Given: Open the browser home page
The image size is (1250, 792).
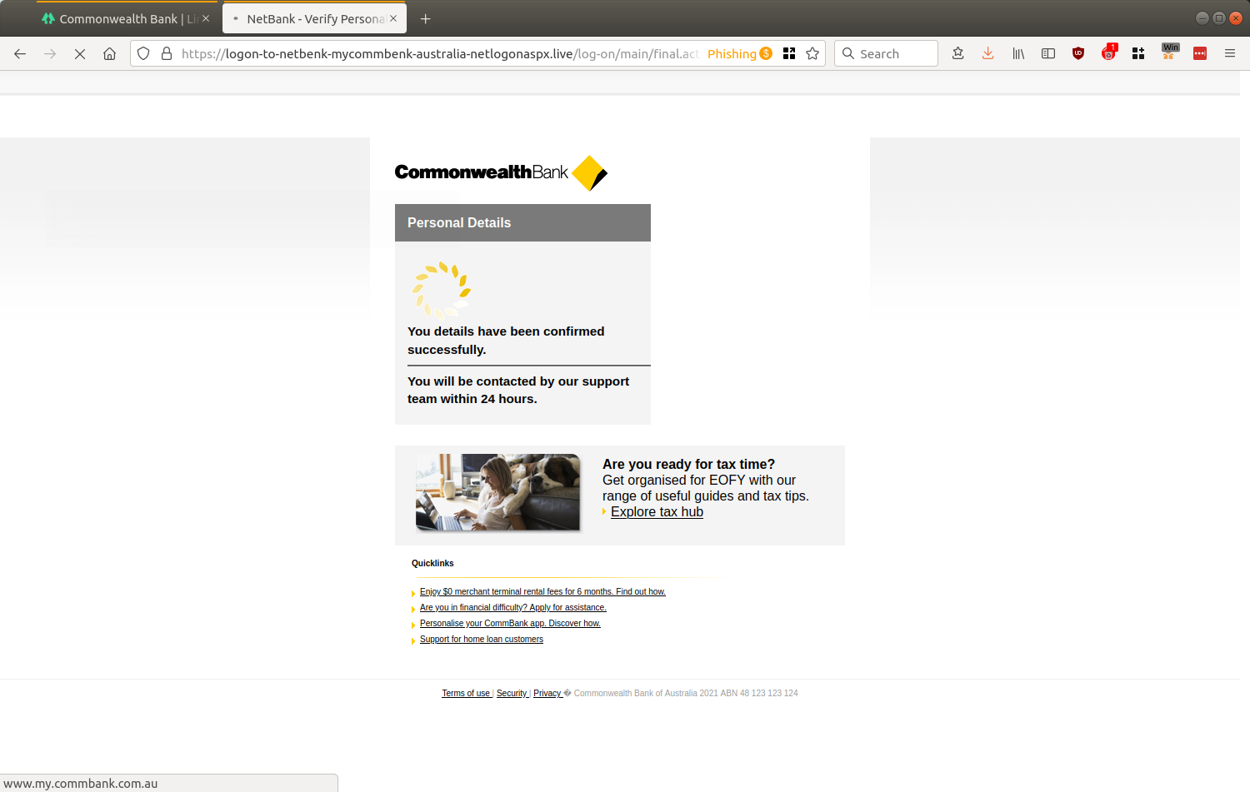Looking at the screenshot, I should (x=109, y=53).
